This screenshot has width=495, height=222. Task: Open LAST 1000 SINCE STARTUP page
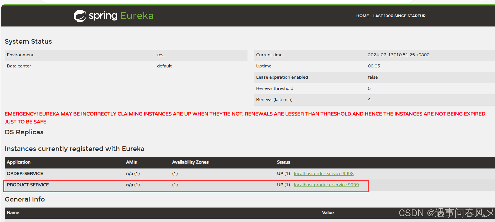click(399, 16)
